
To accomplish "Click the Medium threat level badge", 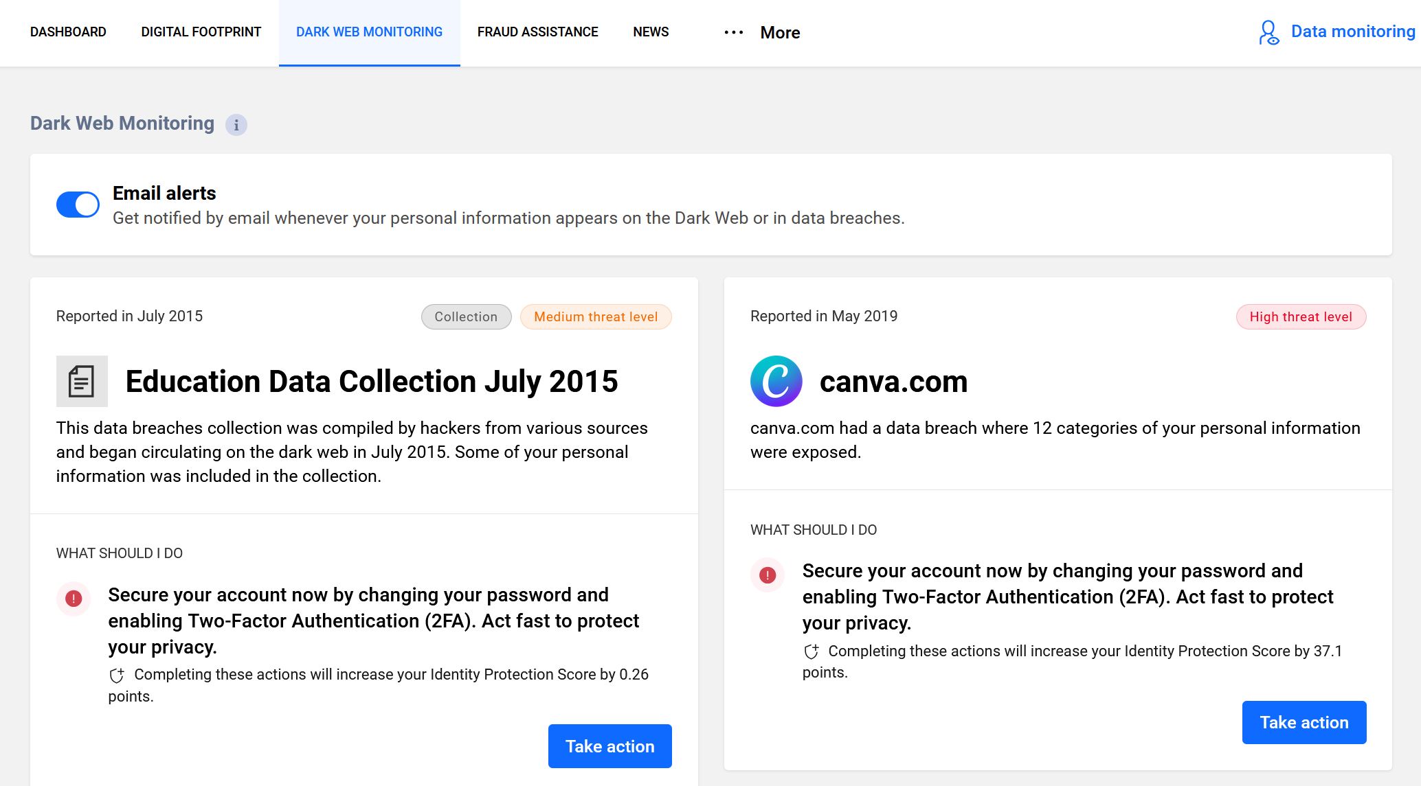I will coord(596,316).
